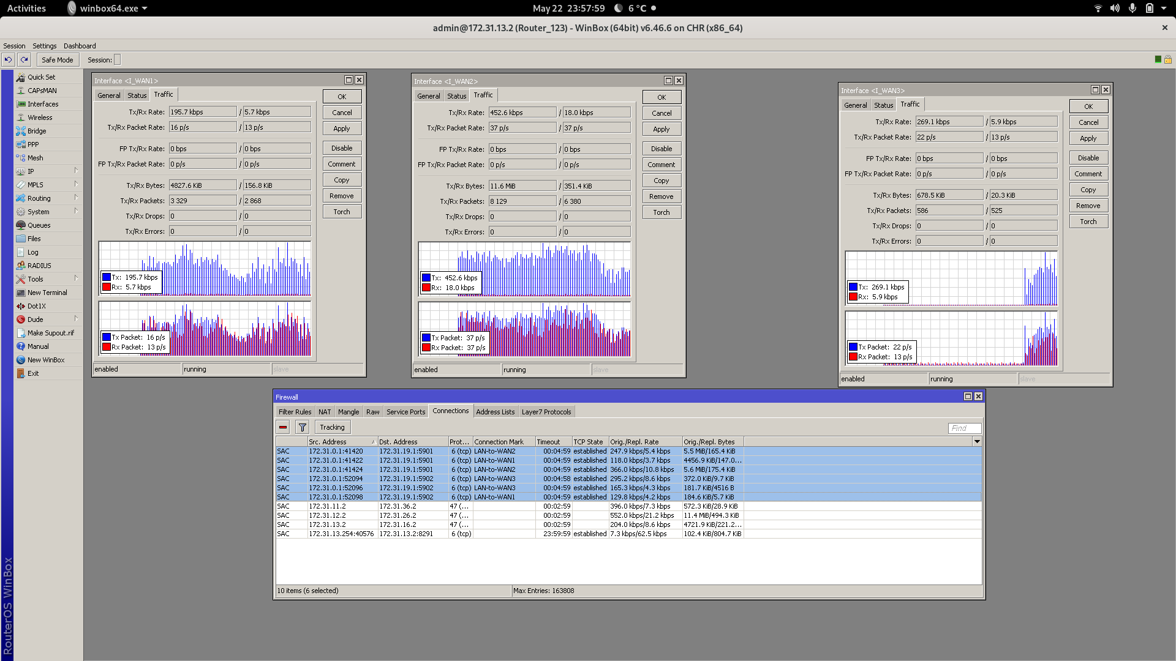Open the Queues sidebar item
This screenshot has height=661, width=1176.
tap(39, 225)
